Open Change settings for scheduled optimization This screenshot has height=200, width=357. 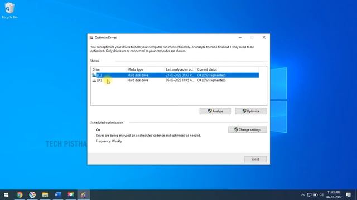(248, 129)
